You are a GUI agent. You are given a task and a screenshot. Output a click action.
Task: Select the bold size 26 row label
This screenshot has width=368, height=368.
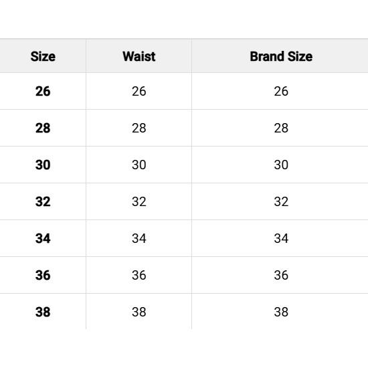[43, 91]
